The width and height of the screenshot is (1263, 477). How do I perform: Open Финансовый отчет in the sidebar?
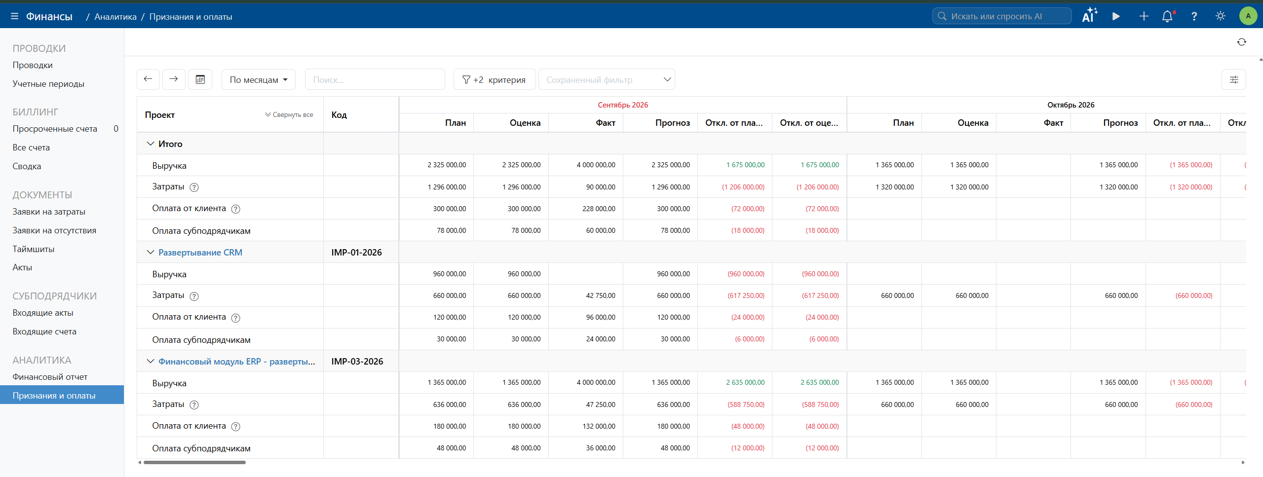(50, 377)
